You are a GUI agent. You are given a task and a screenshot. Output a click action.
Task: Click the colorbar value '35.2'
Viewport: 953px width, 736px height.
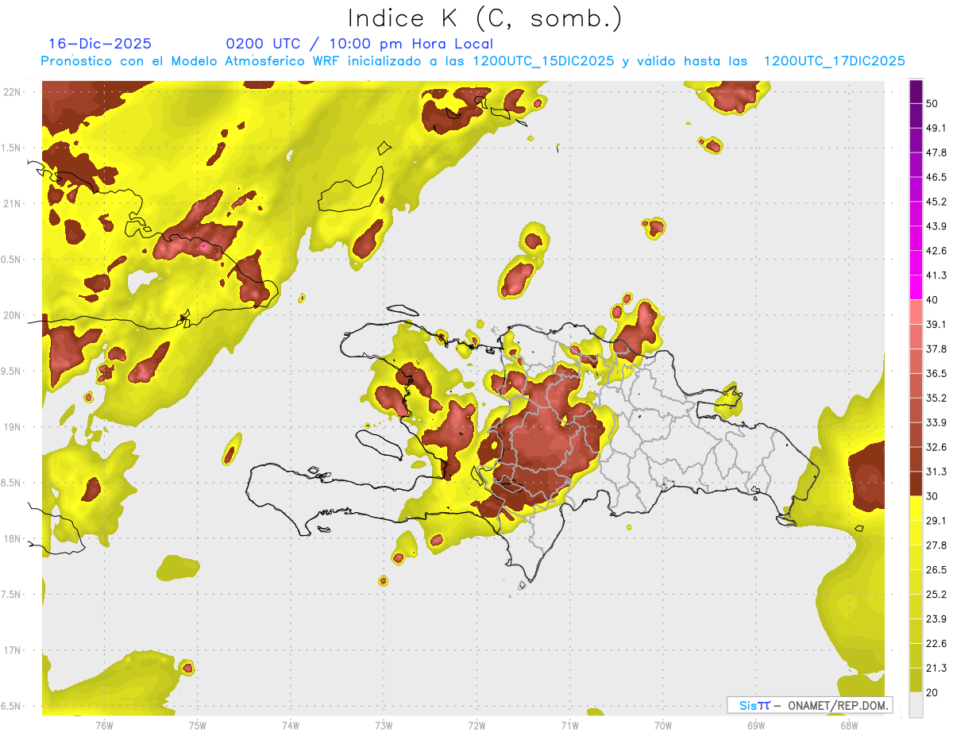coord(936,399)
